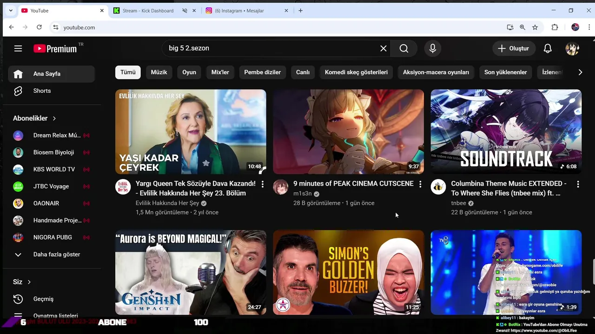Select the Mix'ler filter chip
595x334 pixels.
pyautogui.click(x=220, y=72)
